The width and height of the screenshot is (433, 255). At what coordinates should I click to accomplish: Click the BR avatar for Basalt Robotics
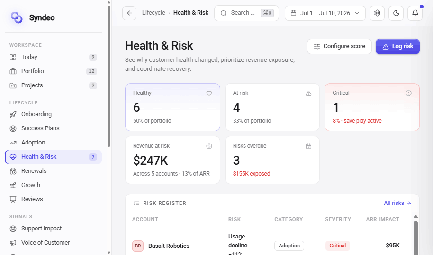click(138, 246)
